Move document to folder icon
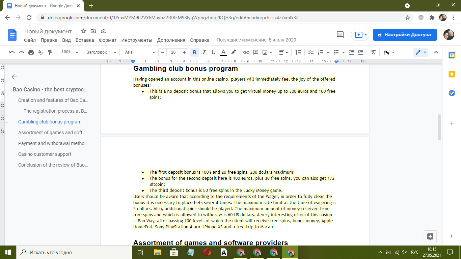 coord(93,31)
